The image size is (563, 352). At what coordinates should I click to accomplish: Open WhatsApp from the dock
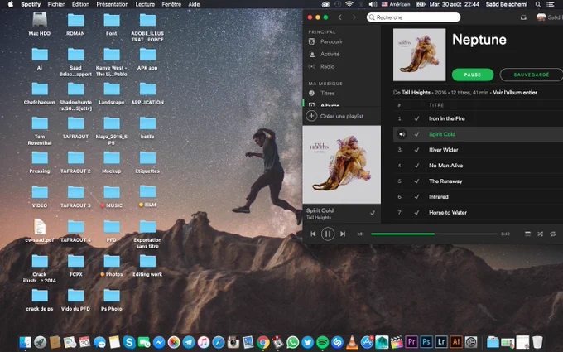pyautogui.click(x=292, y=342)
